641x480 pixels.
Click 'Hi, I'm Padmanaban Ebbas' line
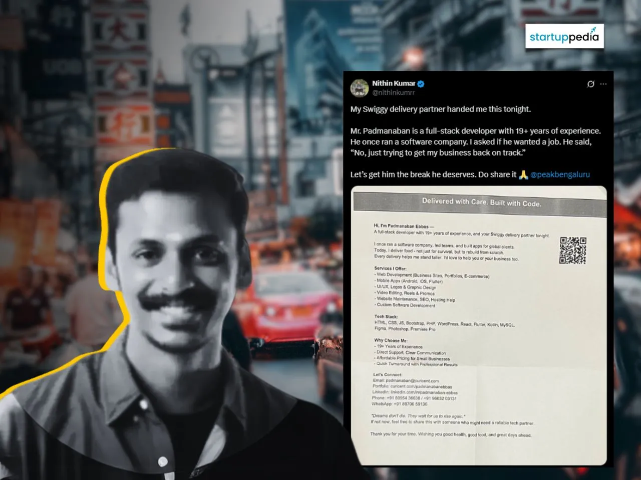pyautogui.click(x=404, y=226)
